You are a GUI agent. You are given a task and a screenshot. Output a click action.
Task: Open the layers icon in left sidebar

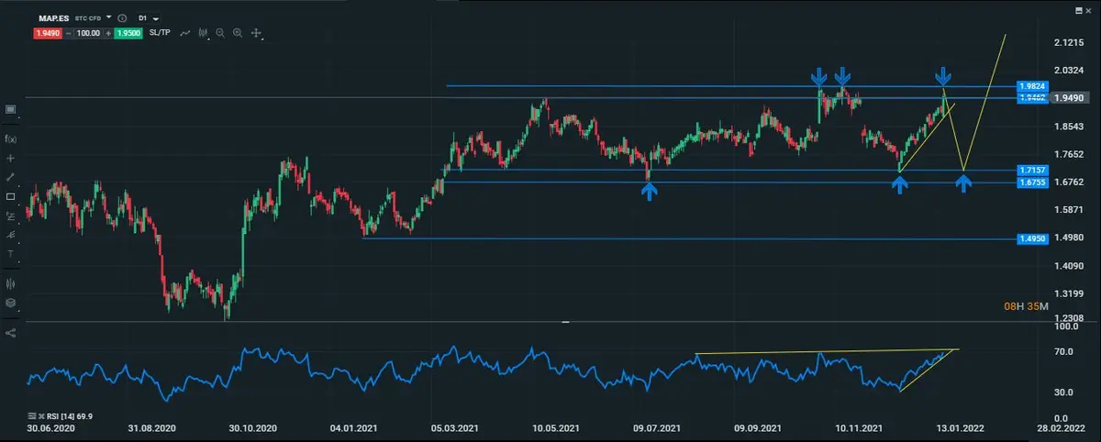pyautogui.click(x=11, y=302)
